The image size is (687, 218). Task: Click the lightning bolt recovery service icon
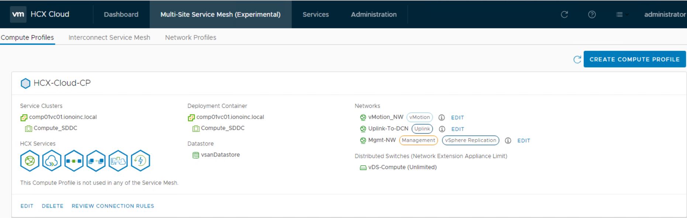(140, 161)
